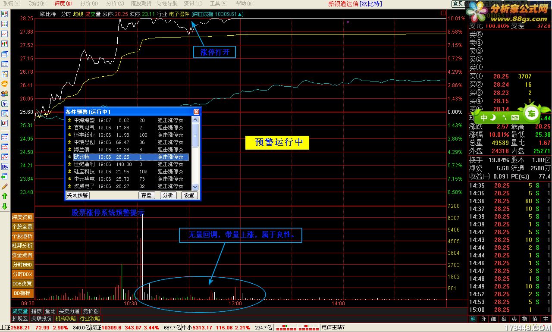Close the 条件预警 alert dialog
This screenshot has width=552, height=332.
197,112
